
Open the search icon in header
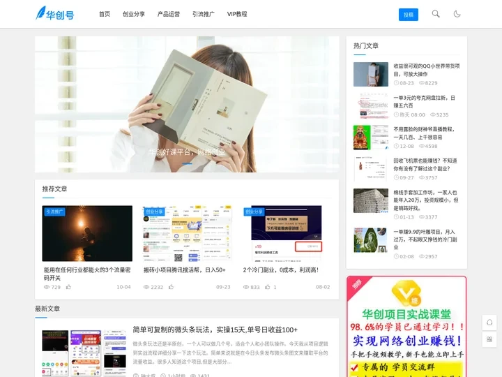(x=435, y=14)
